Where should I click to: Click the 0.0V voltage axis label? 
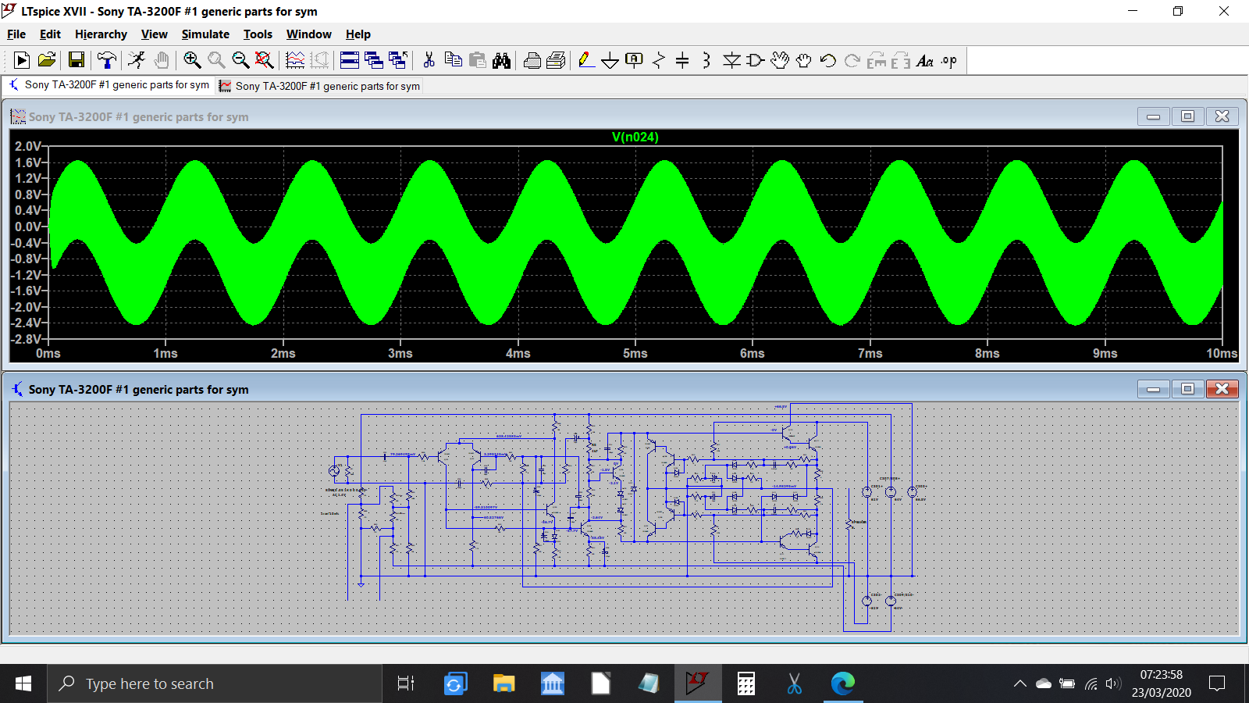click(x=28, y=227)
